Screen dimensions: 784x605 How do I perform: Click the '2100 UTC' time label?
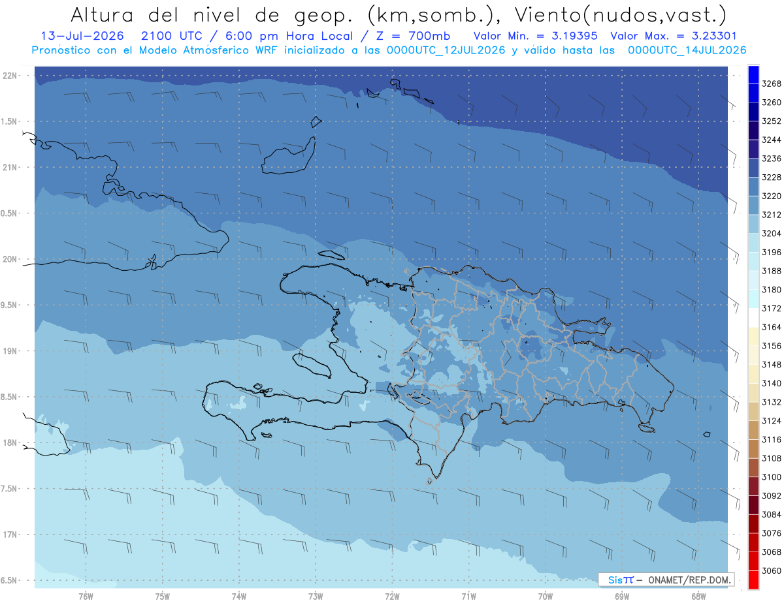(x=172, y=36)
